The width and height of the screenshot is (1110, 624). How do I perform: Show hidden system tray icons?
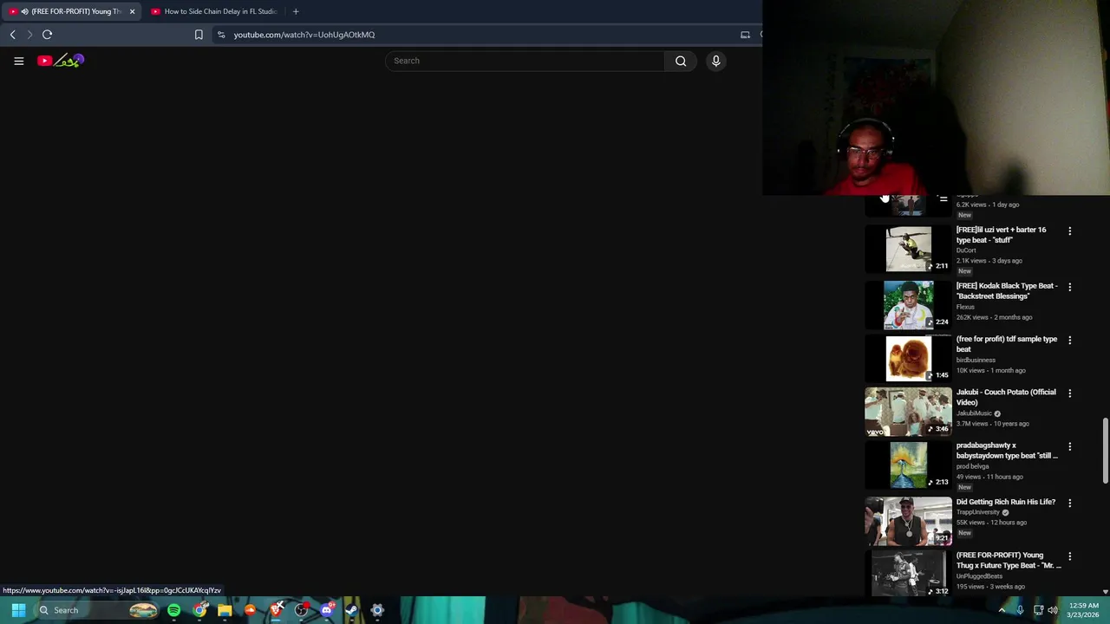click(1002, 610)
